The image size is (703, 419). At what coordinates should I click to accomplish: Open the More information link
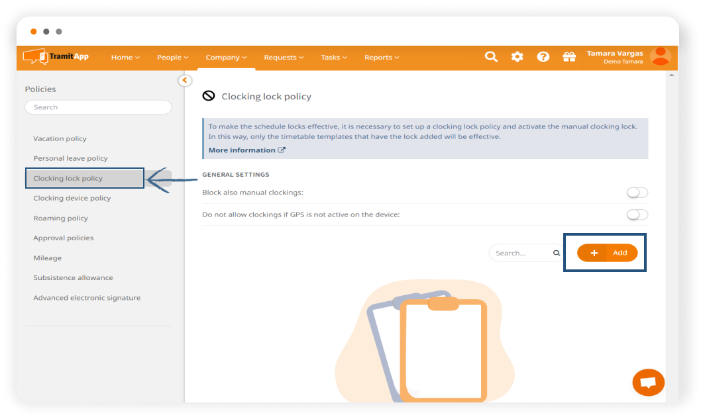246,150
